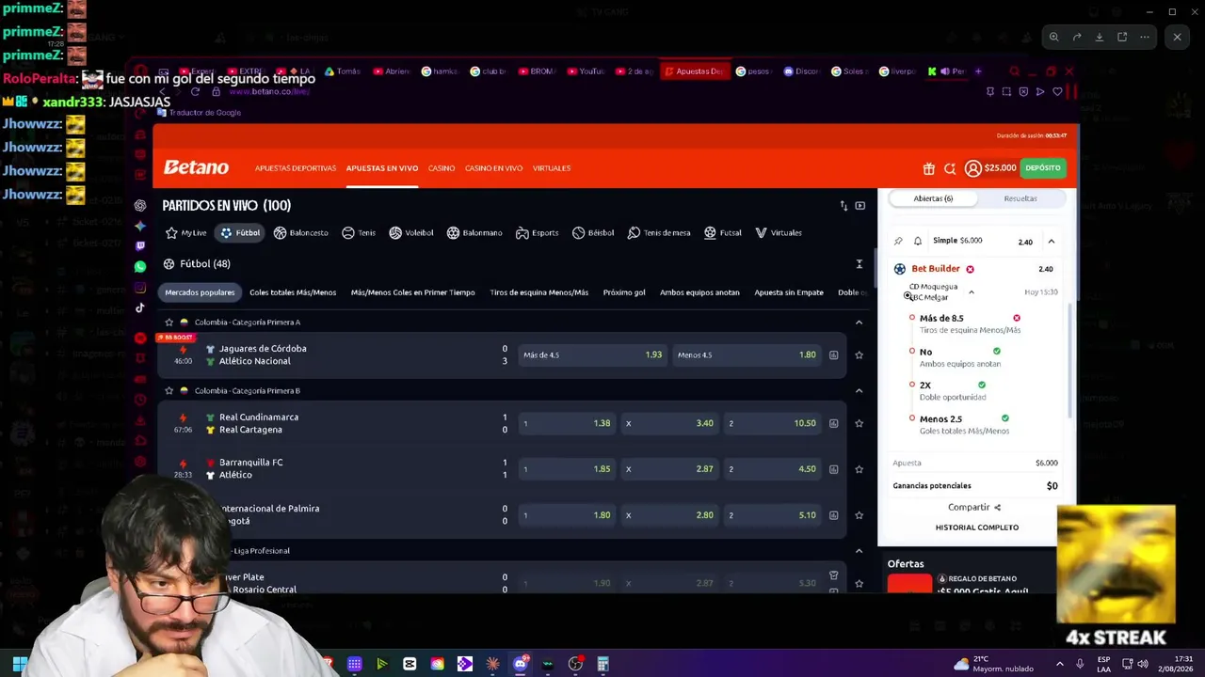Select the Apuestas Deportivas browser tab
Screen dimensions: 1205x677
[x=694, y=71]
